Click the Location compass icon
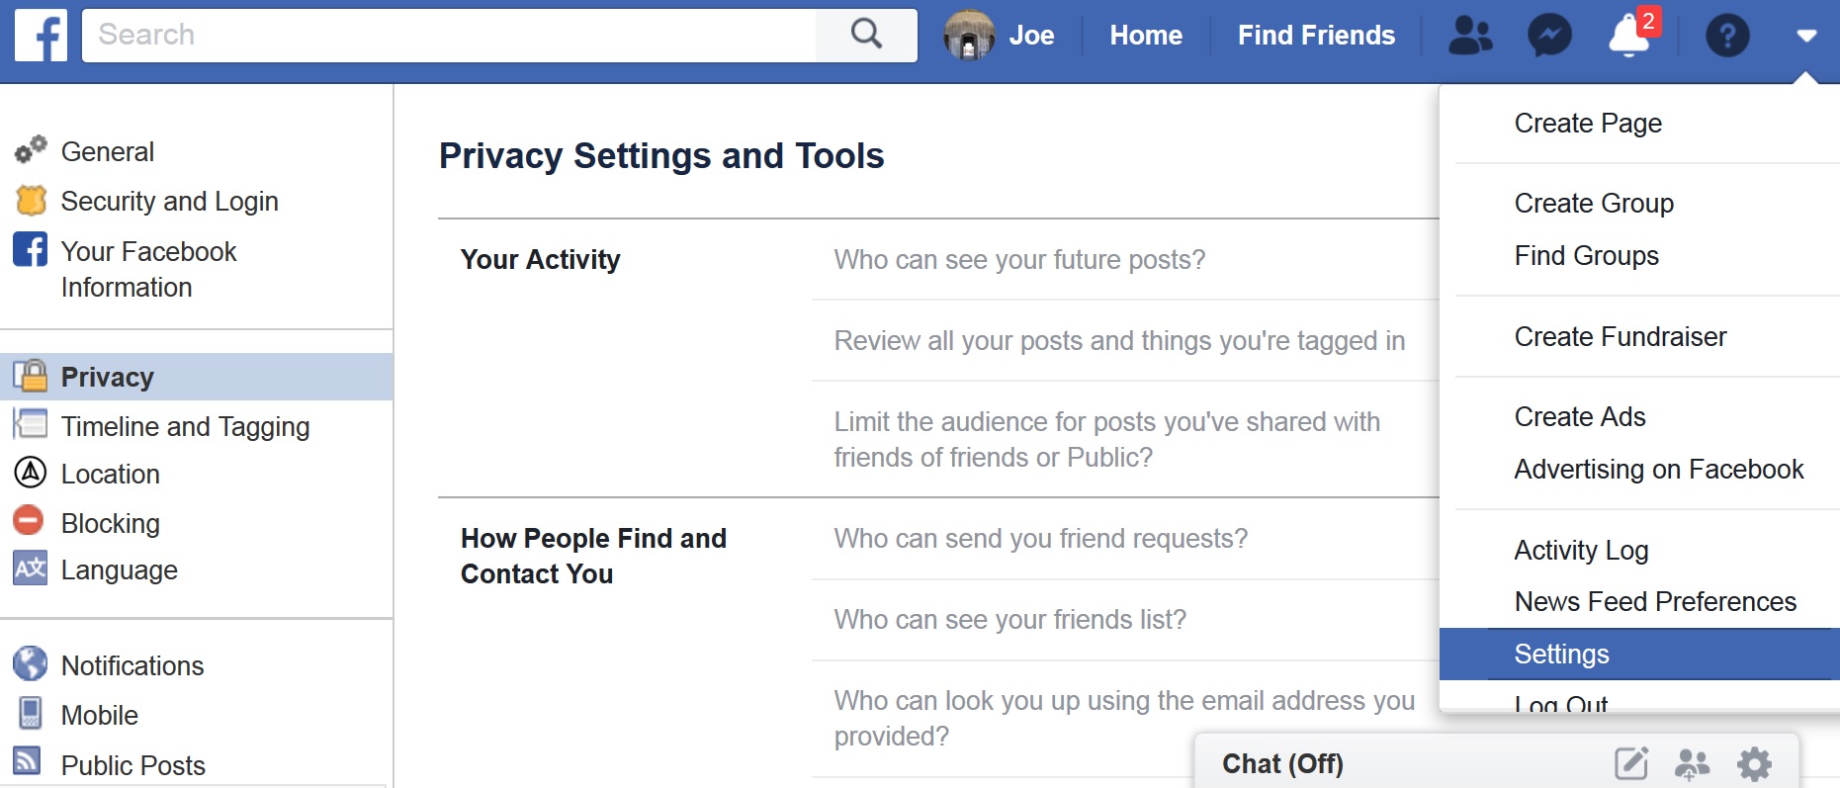Image resolution: width=1840 pixels, height=788 pixels. pyautogui.click(x=31, y=473)
